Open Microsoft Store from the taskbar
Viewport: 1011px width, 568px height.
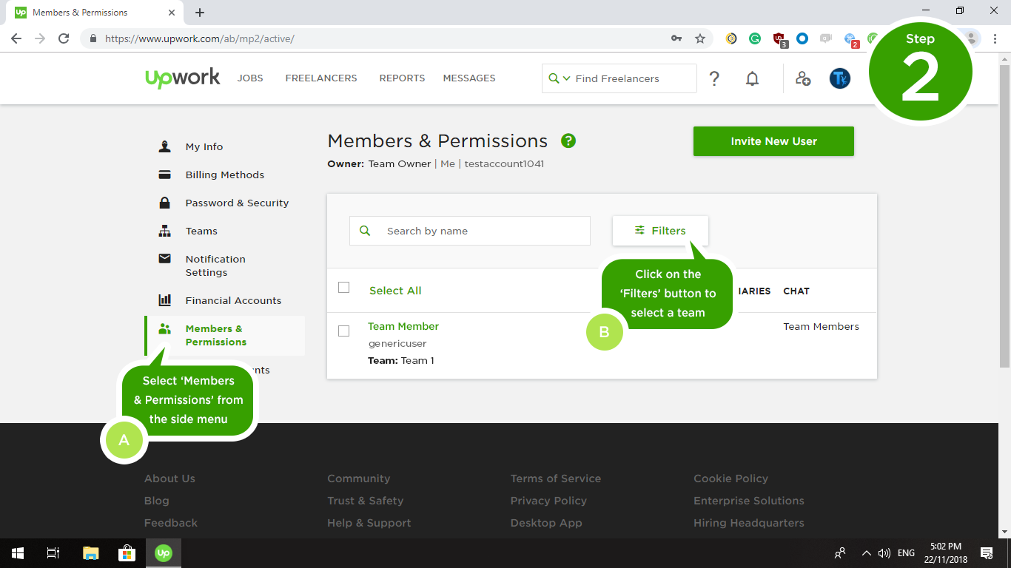pyautogui.click(x=127, y=553)
